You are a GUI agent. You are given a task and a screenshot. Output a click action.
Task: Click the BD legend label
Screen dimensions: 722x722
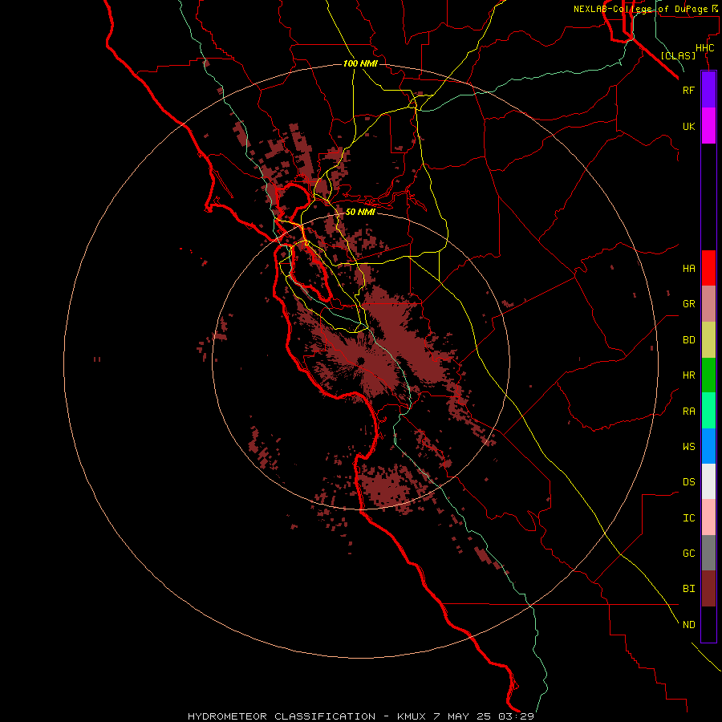688,340
